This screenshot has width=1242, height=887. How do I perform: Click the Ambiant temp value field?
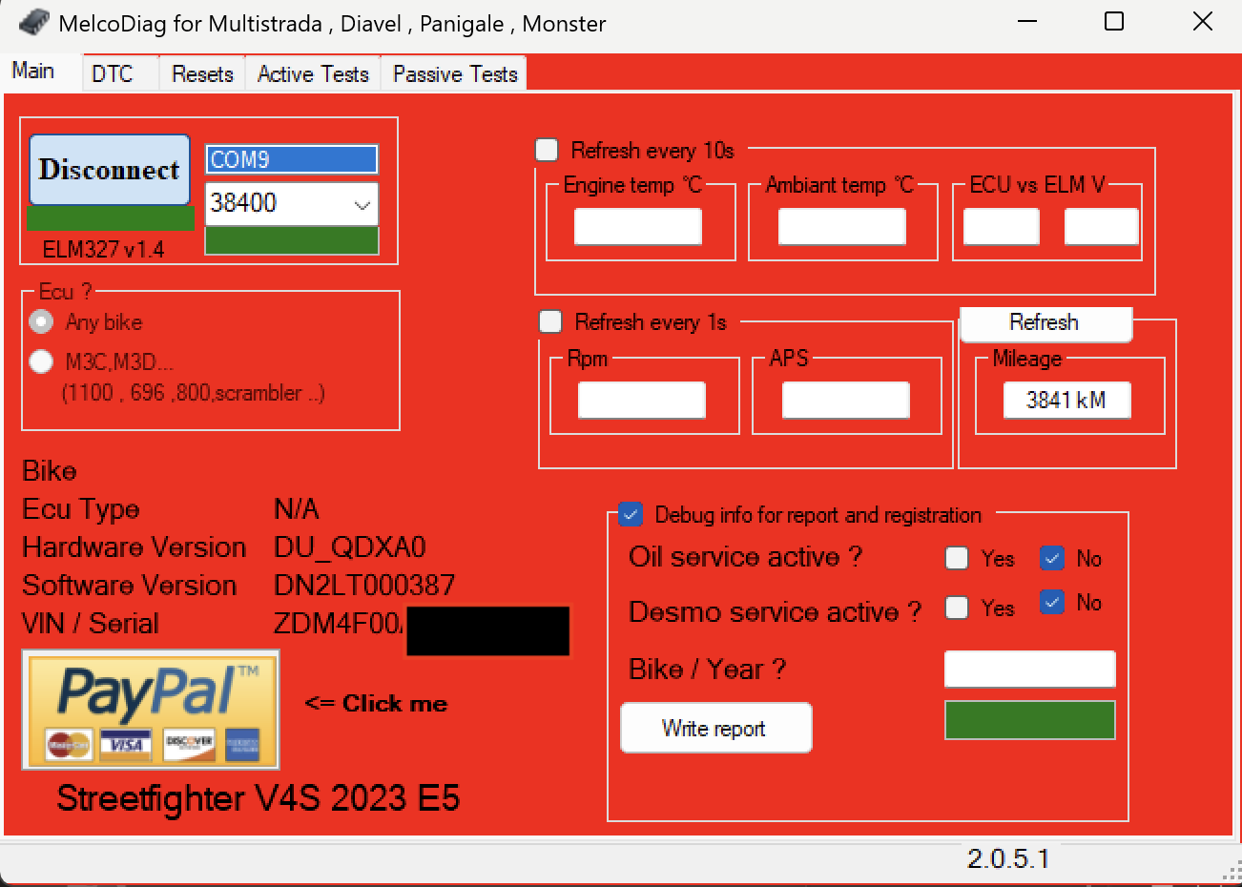842,227
